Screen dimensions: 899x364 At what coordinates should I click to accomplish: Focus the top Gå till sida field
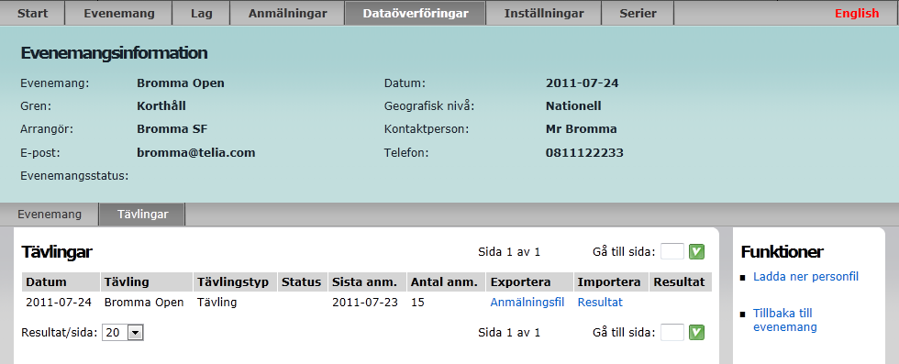click(671, 251)
